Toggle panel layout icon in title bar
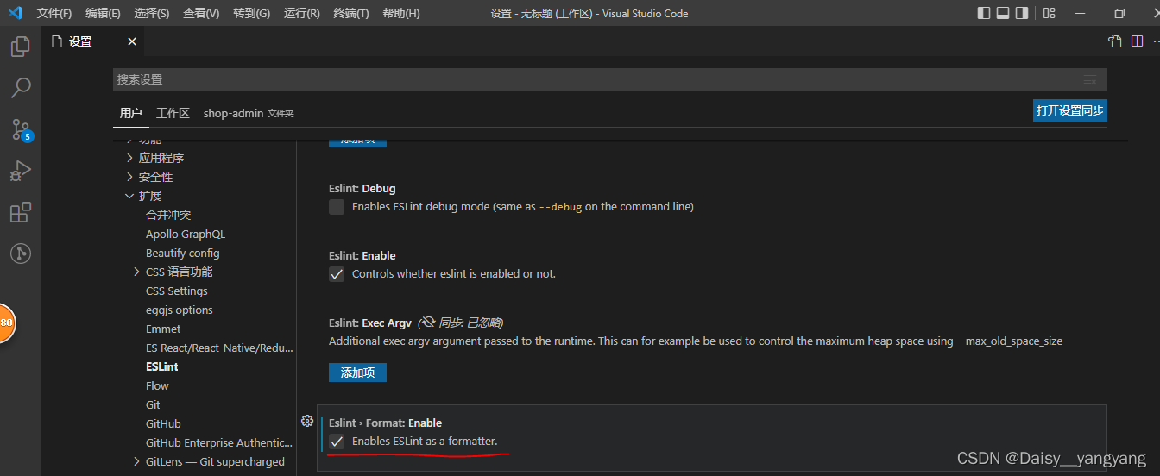Viewport: 1160px width, 476px height. tap(1003, 13)
